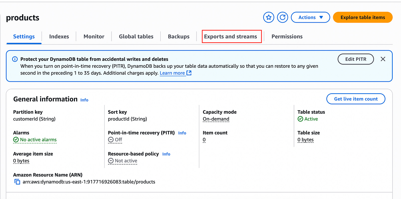Go to the Permissions tab
Screen dimensions: 401x199
click(287, 36)
